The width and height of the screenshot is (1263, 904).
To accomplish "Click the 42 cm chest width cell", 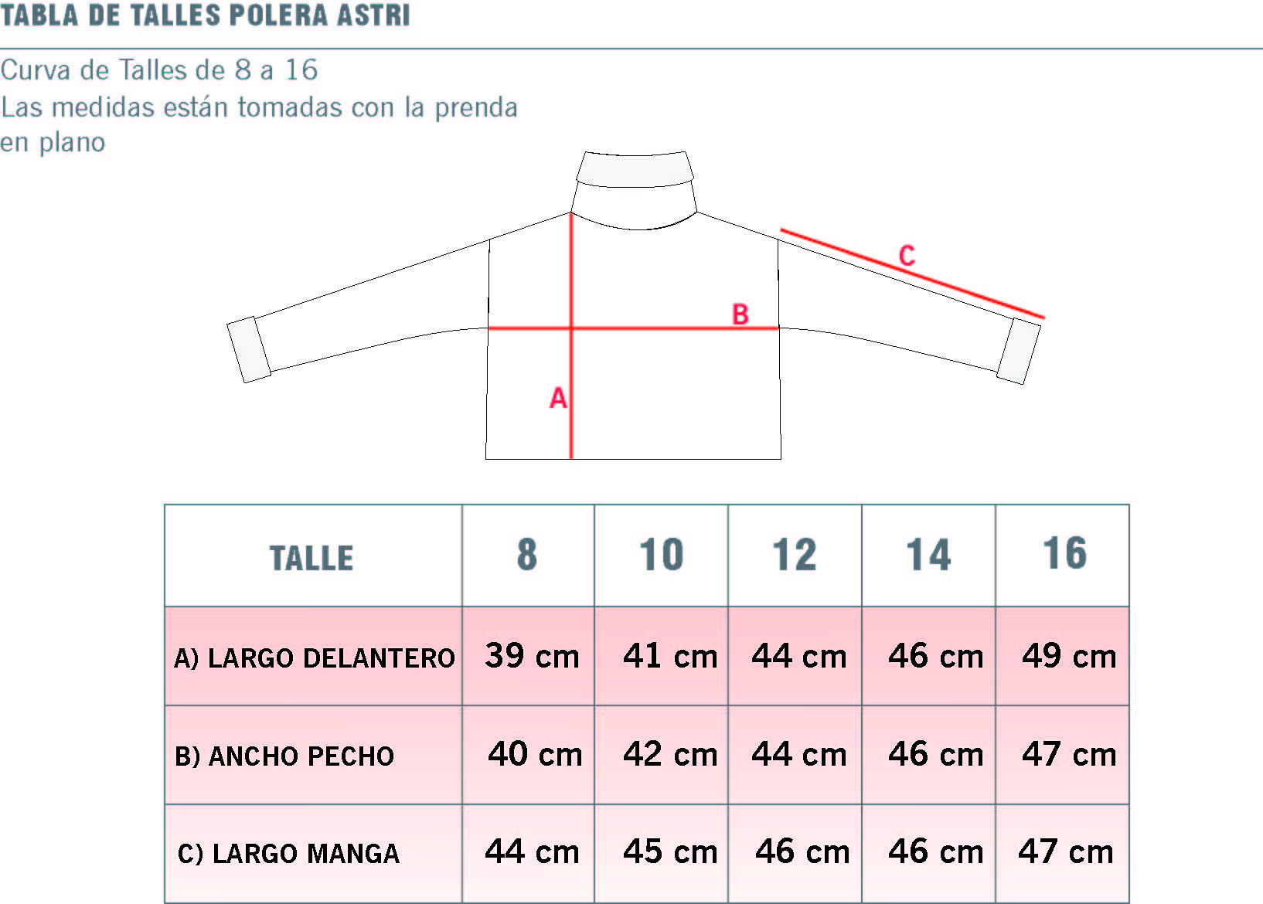I will pyautogui.click(x=662, y=755).
